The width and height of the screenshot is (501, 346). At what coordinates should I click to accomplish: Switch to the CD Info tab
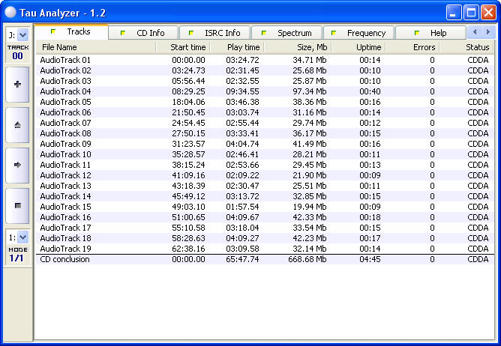pos(145,33)
